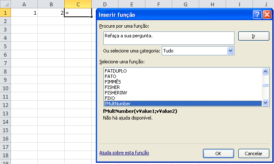Viewport: 274px width, 164px height.
Task: Select fMultNumber in function list
Action: click(183, 104)
